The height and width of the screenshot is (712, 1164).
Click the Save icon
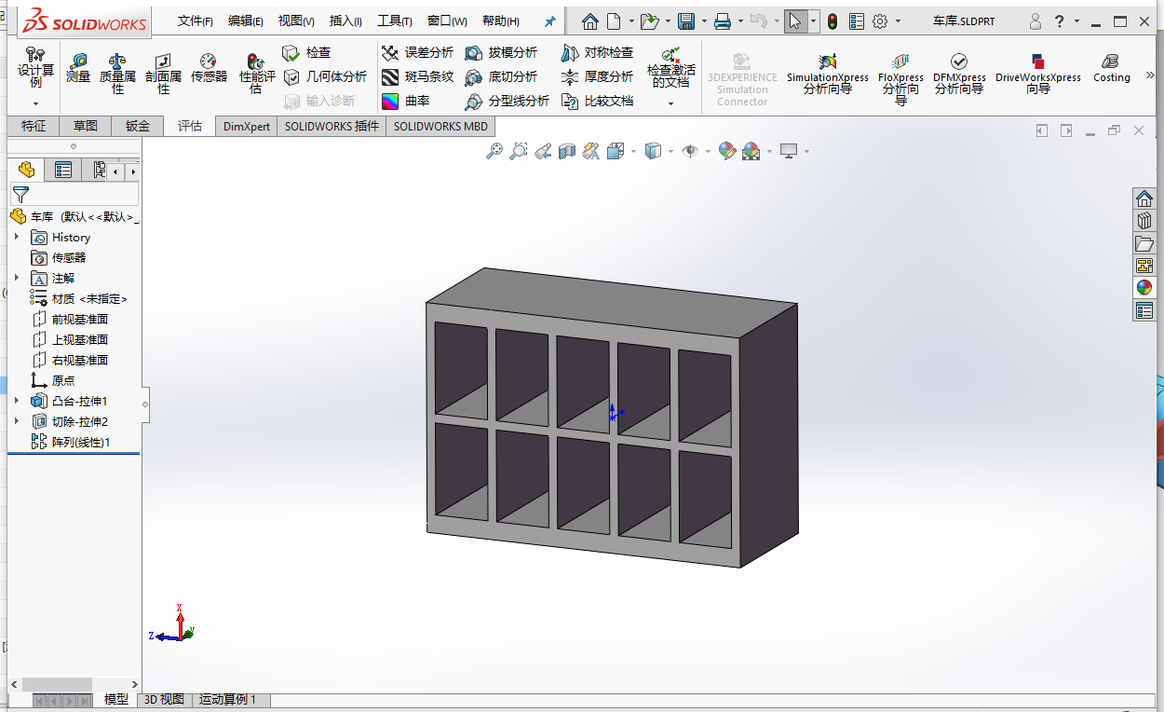[687, 21]
